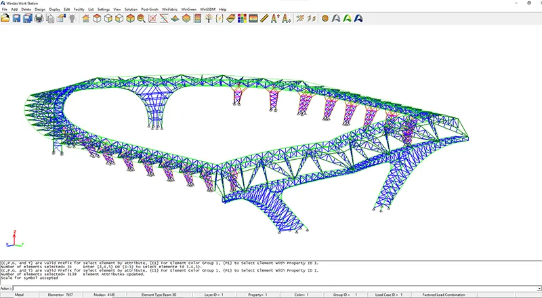542x298 pixels.
Task: Open the Solution menu
Action: coord(131,9)
